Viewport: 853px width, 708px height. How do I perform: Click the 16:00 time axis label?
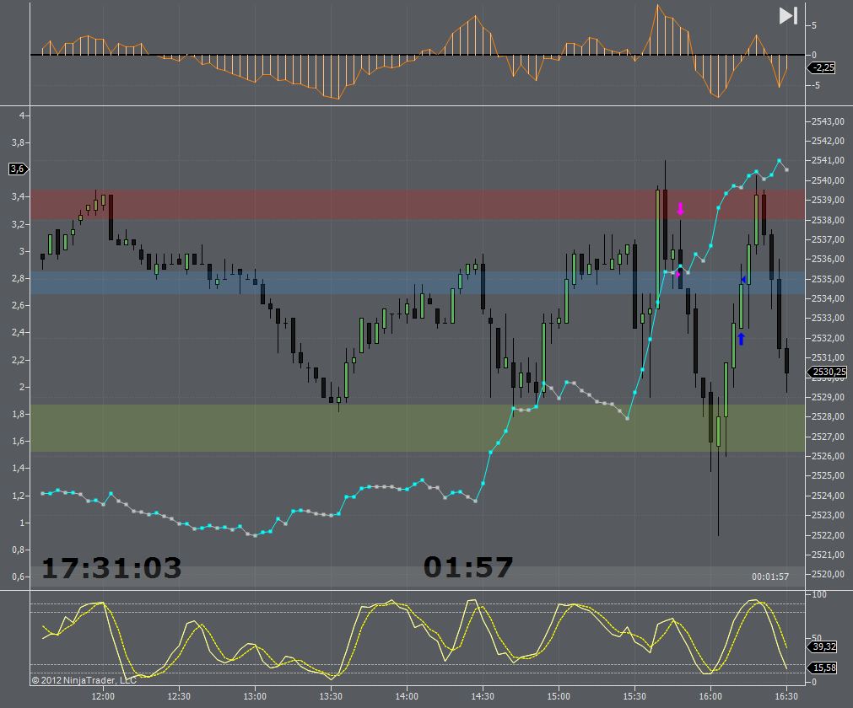click(710, 696)
